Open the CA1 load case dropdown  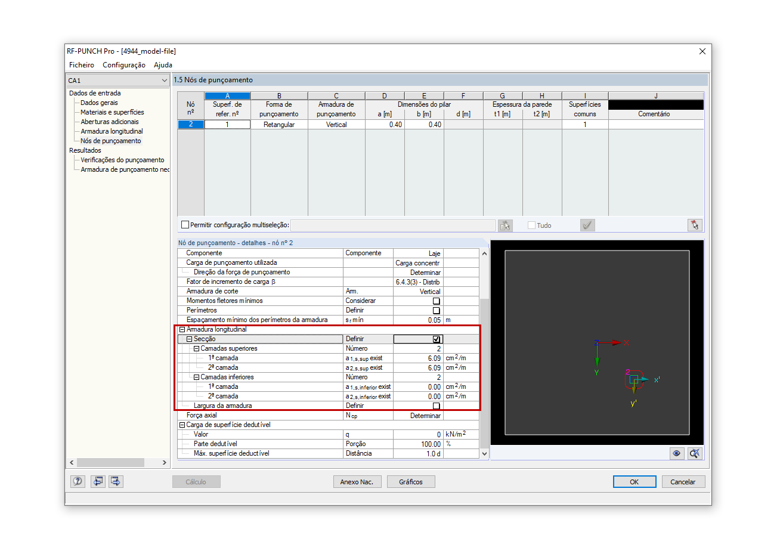point(117,80)
